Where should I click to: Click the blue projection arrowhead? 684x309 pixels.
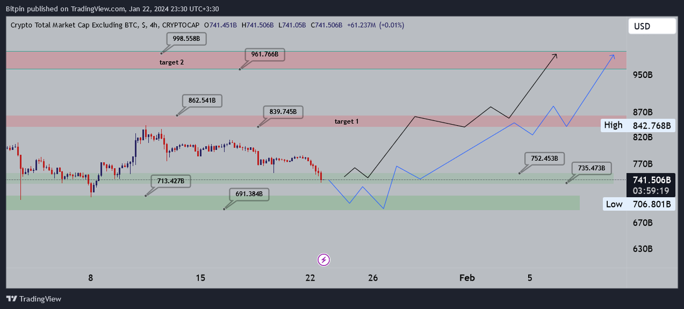[613, 55]
